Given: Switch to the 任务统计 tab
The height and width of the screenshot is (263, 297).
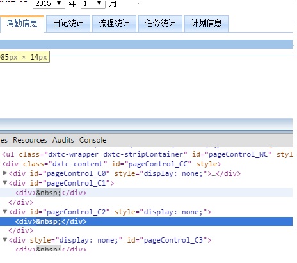Looking at the screenshot, I should click(160, 24).
